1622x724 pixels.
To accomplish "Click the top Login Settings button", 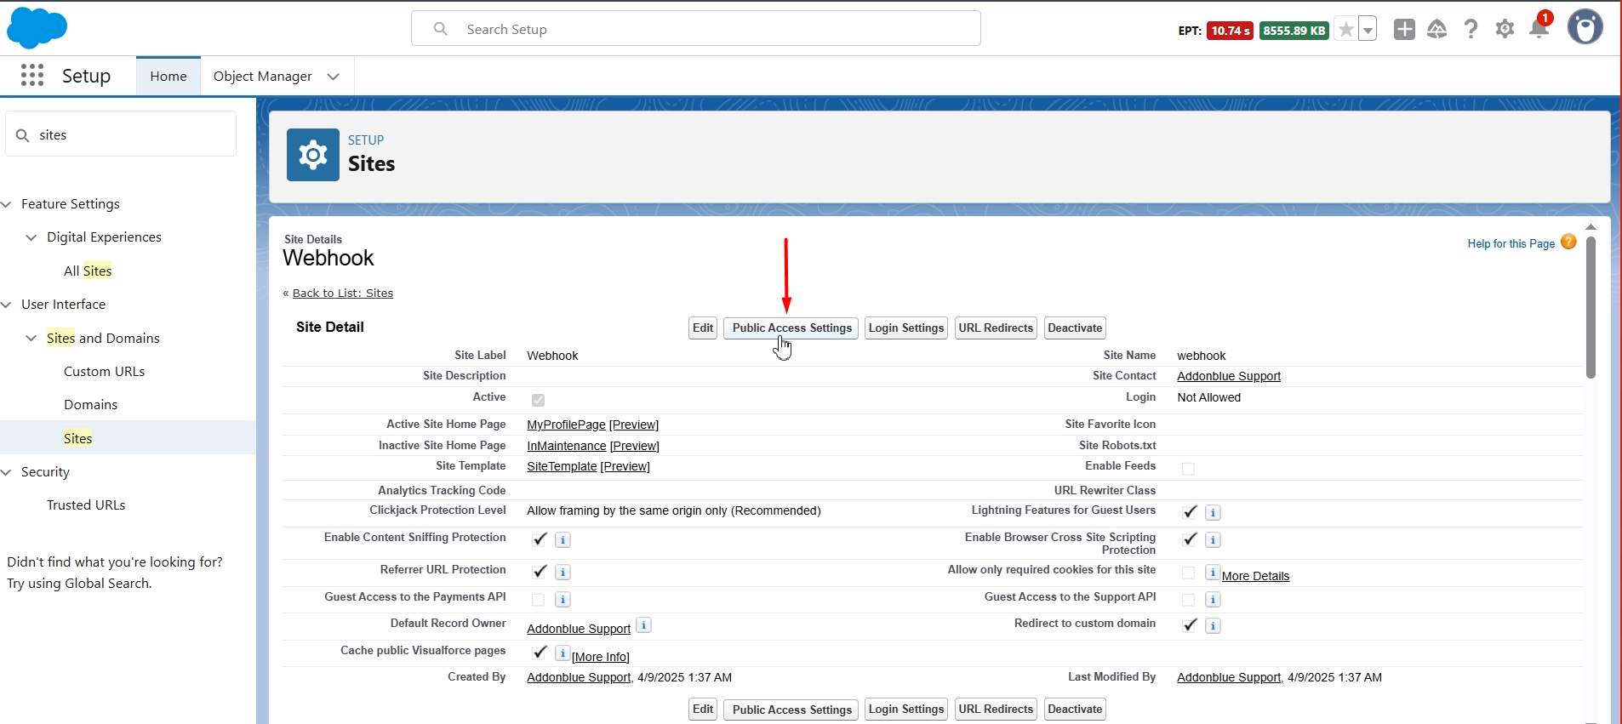I will [906, 328].
